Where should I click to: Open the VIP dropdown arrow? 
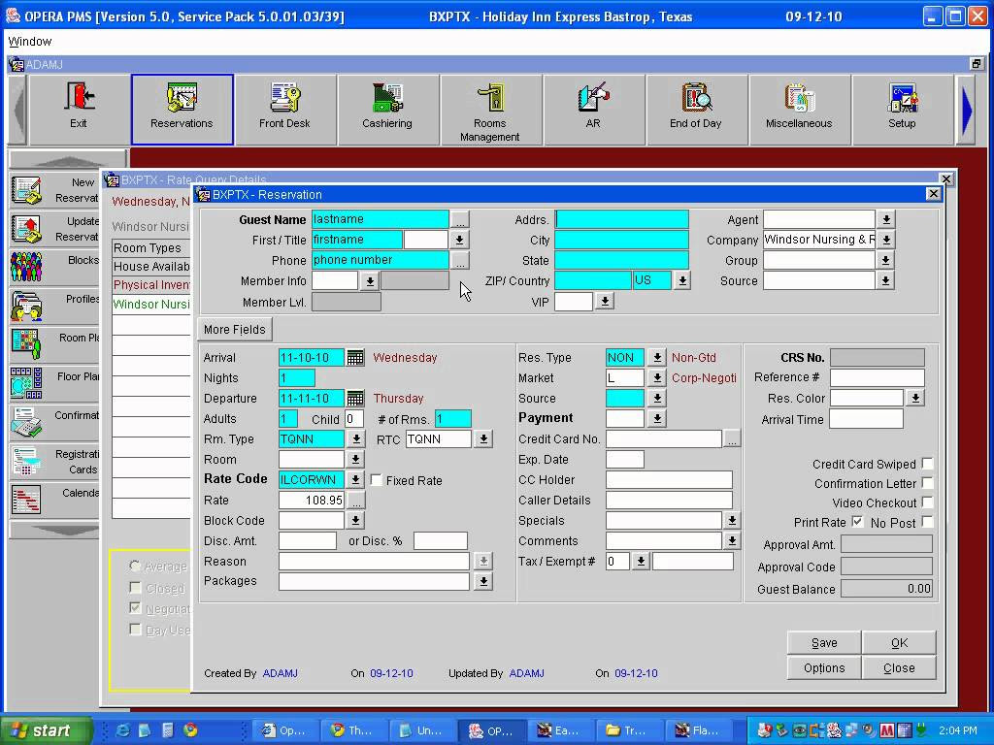coord(605,301)
